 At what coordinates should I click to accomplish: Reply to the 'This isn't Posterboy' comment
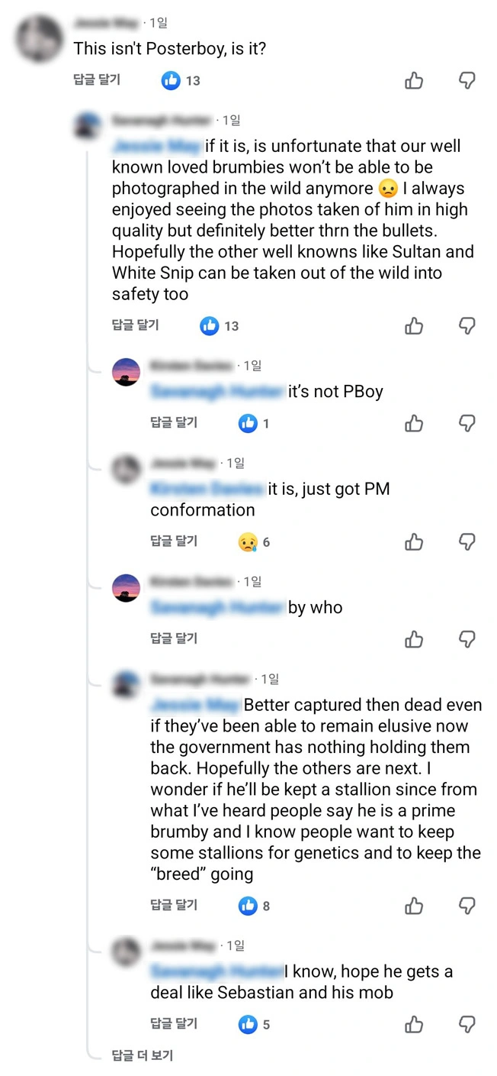pos(97,79)
